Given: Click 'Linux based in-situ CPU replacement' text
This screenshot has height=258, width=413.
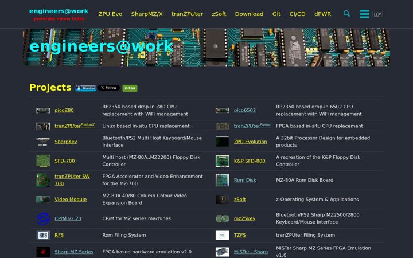Looking at the screenshot, I should 146,126.
